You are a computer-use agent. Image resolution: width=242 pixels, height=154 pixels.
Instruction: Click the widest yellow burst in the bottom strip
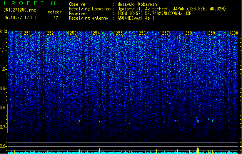[198, 151]
